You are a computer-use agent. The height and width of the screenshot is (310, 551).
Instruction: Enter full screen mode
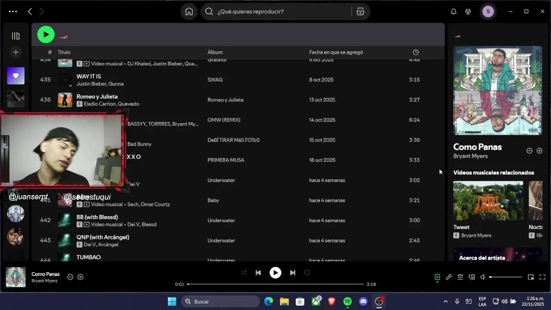pos(542,277)
